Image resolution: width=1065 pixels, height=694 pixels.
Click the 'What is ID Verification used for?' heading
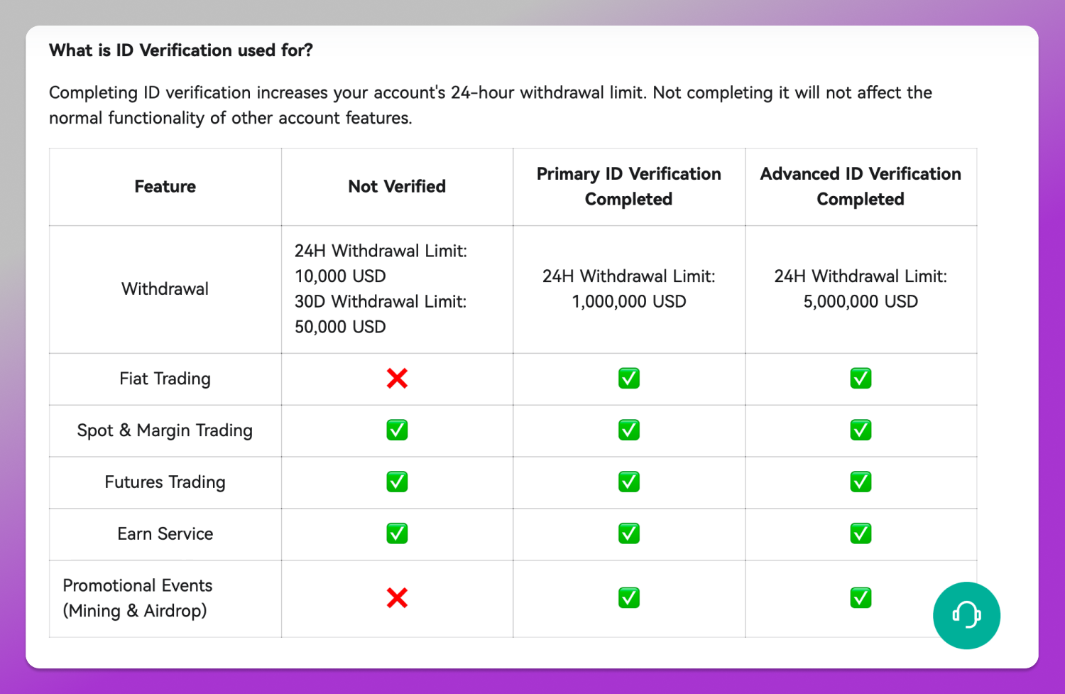[181, 50]
